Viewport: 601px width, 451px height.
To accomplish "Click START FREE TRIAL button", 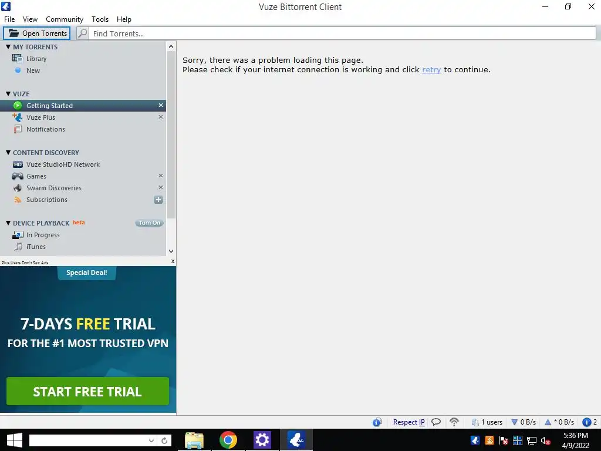I will click(x=88, y=391).
